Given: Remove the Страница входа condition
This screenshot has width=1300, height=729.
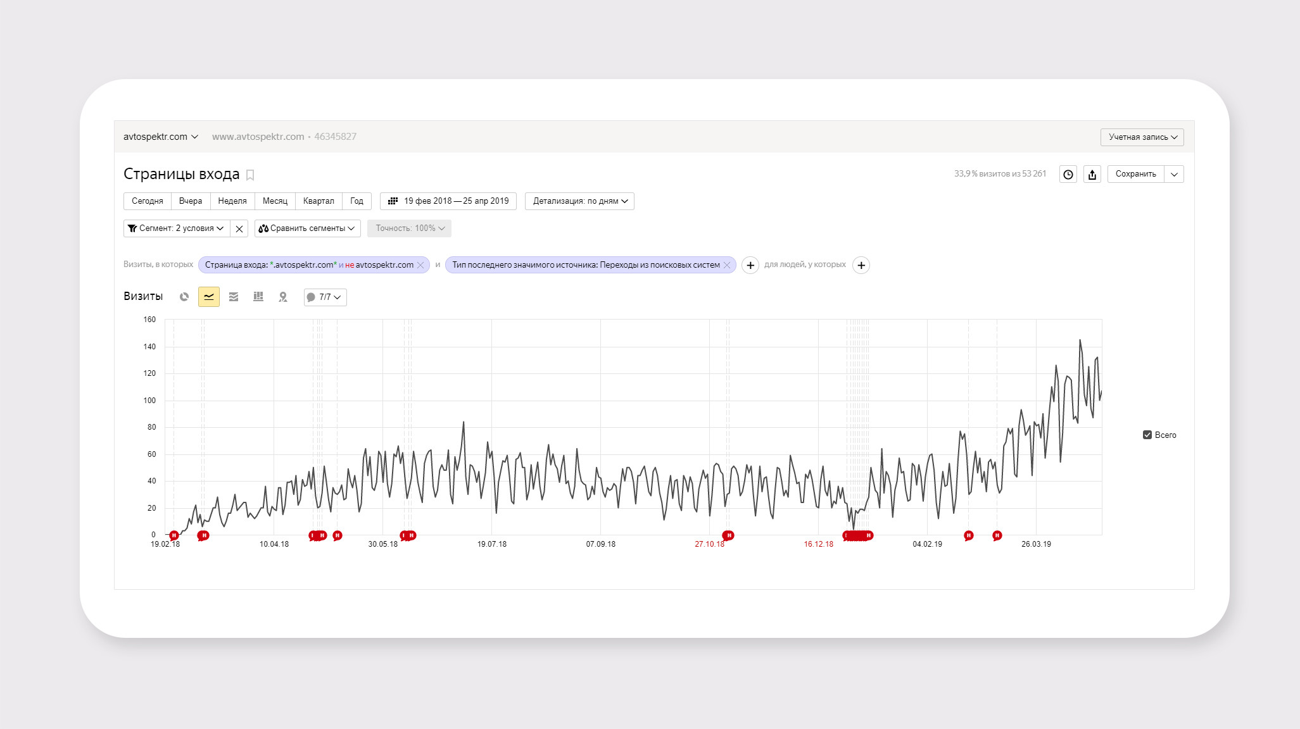Looking at the screenshot, I should tap(420, 265).
